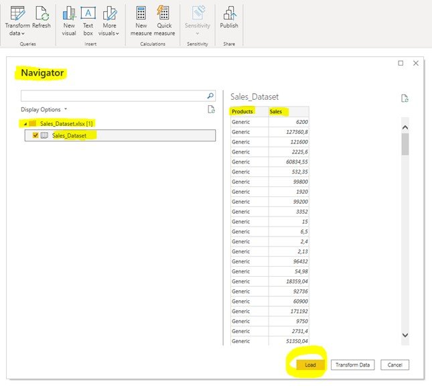Click the sales value 6200
The image size is (432, 390).
302,122
